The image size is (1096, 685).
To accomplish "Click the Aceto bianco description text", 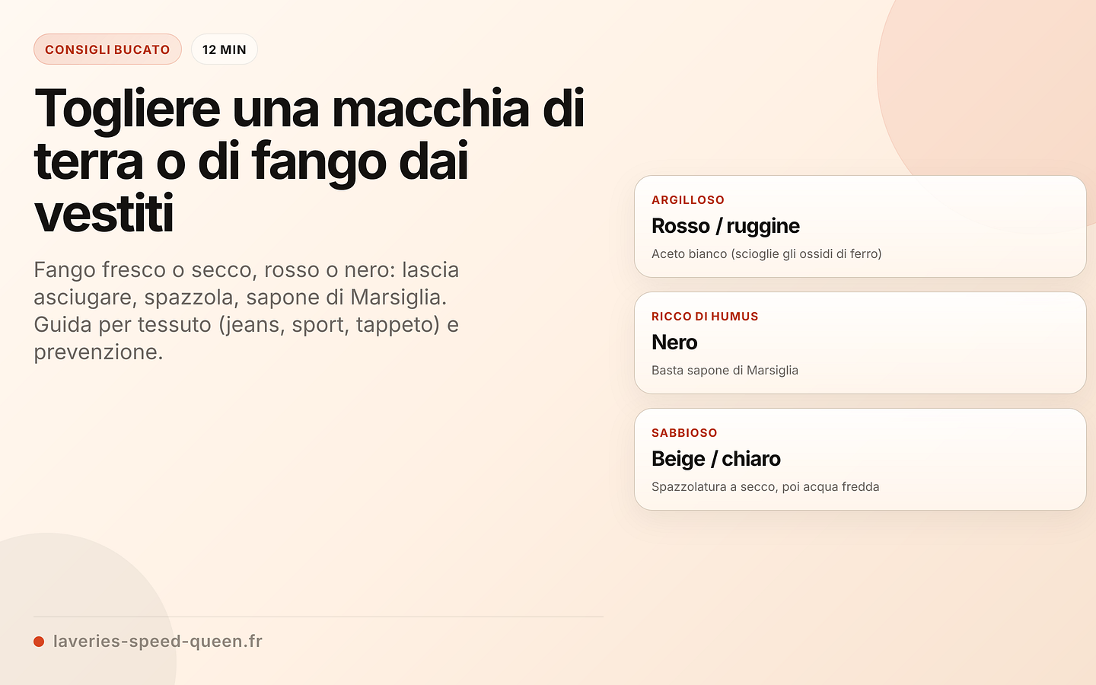I will coord(766,253).
